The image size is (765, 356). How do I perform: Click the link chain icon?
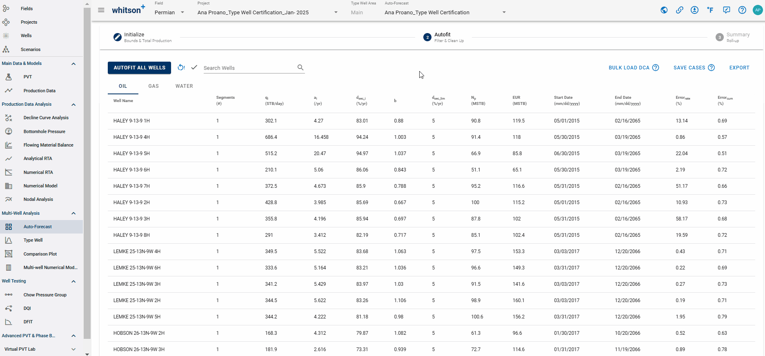(679, 10)
